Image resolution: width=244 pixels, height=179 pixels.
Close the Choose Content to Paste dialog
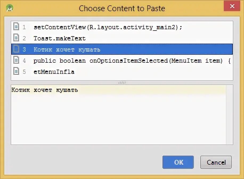click(232, 6)
